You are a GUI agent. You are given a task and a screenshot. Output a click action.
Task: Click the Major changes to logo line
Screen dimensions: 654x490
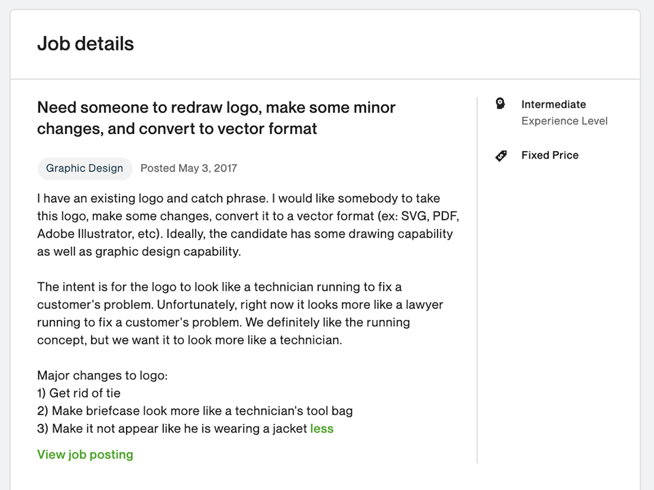[102, 376]
